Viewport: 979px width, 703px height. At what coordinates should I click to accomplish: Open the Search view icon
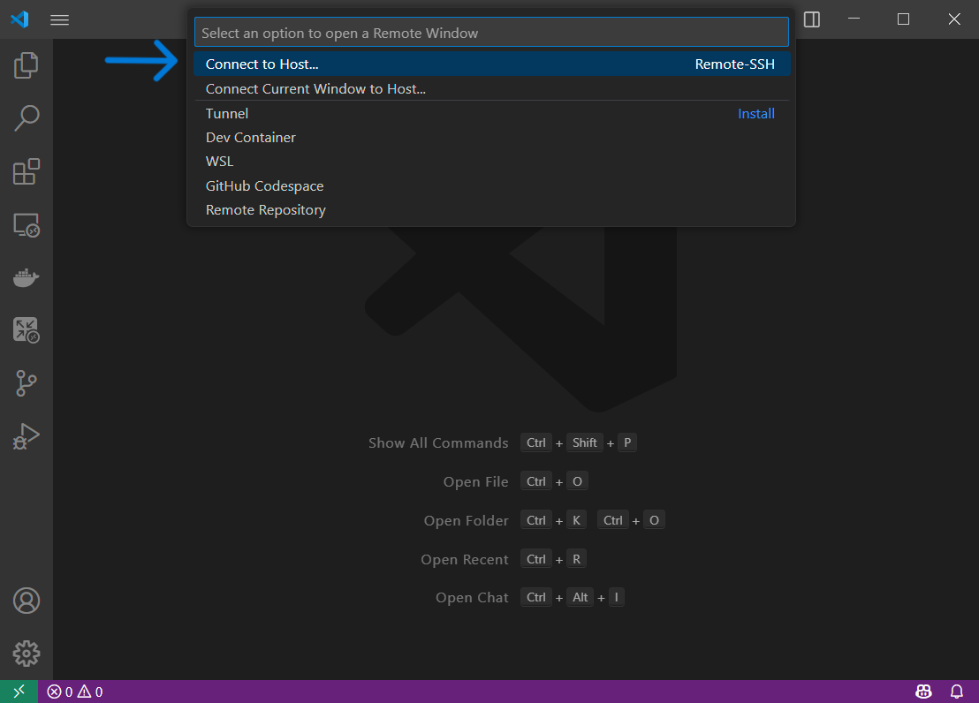coord(27,117)
